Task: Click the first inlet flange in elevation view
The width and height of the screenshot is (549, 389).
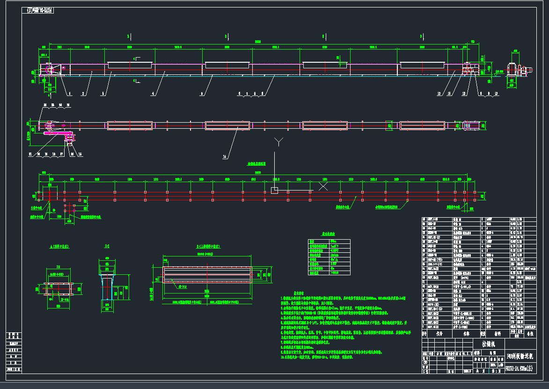Action: tap(130, 66)
